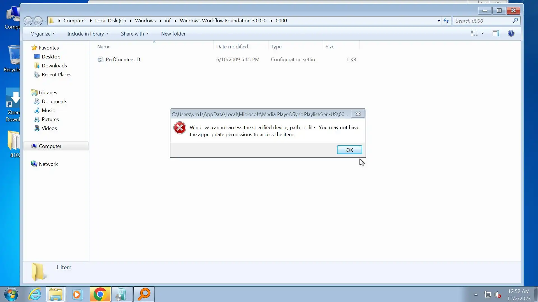Sort by the Date modified column
The height and width of the screenshot is (302, 538).
click(x=232, y=47)
